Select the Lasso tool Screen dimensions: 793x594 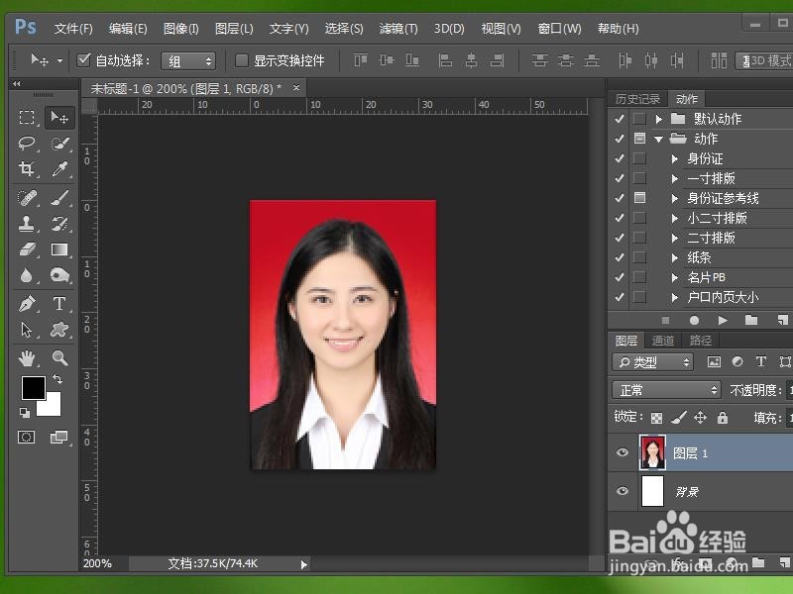pyautogui.click(x=27, y=144)
